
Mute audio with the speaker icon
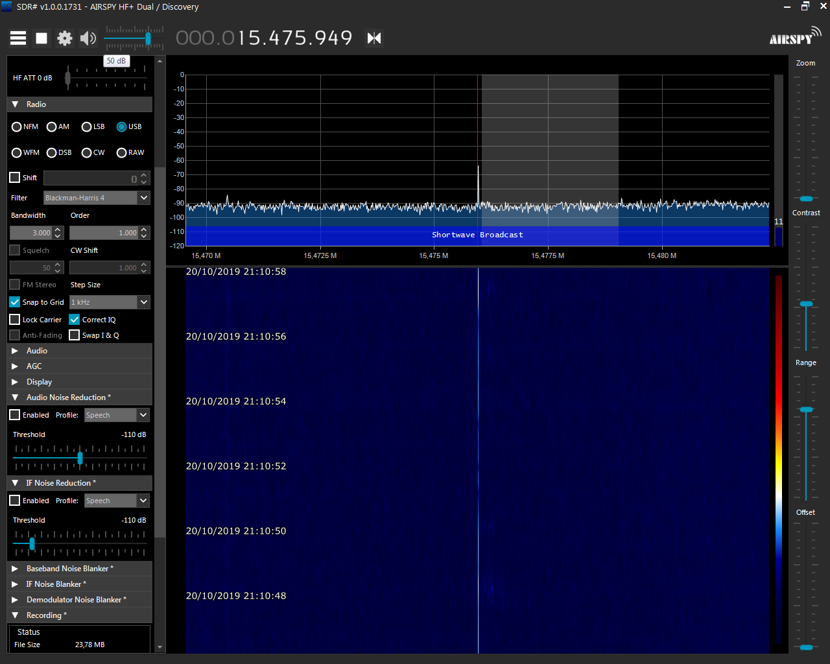[88, 38]
